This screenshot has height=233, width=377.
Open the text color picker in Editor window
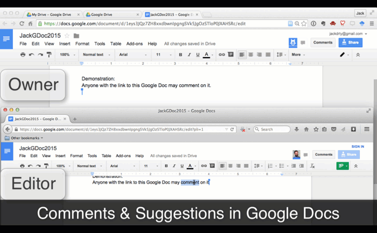tap(191, 166)
